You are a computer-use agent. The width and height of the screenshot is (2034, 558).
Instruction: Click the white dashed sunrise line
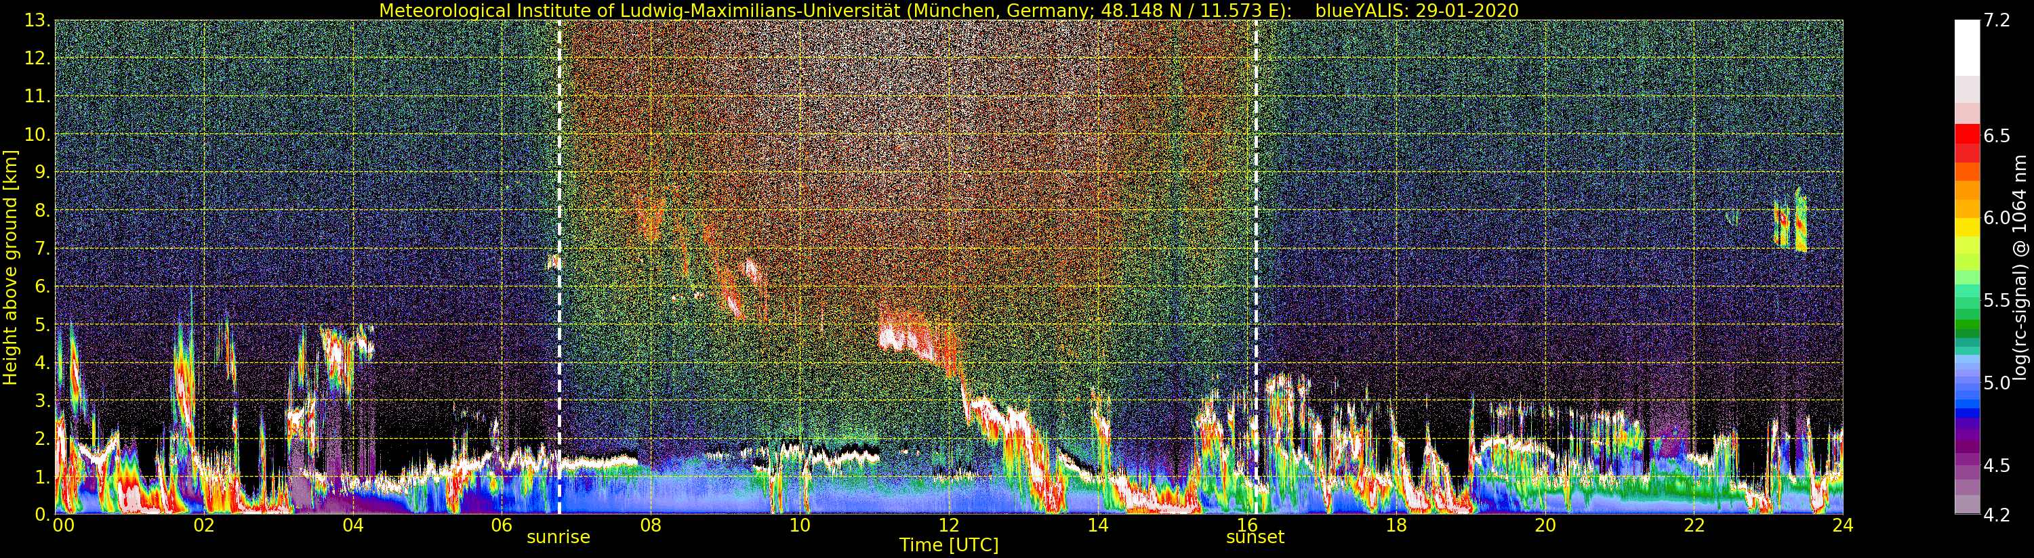(x=559, y=267)
